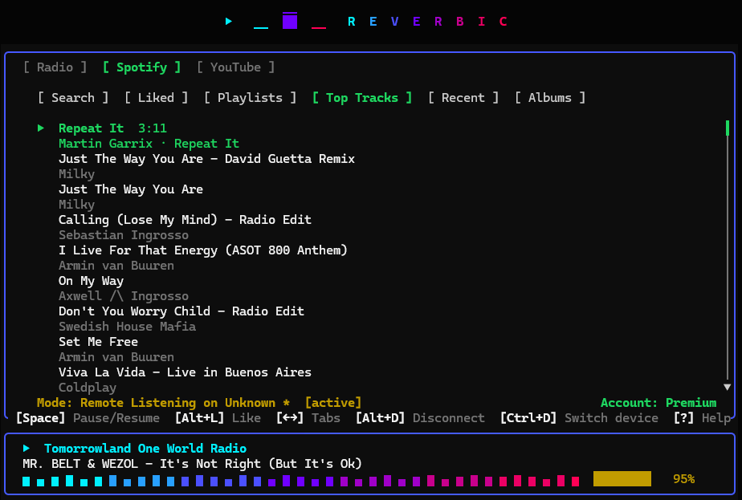Screen dimensions: 742x500
Task: Select the non-remix Just The Way You Are track
Action: [131, 189]
